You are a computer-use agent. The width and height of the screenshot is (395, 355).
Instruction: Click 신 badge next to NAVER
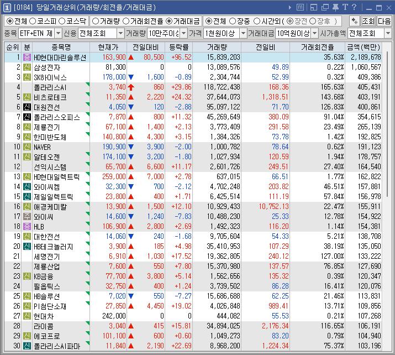click(x=27, y=147)
